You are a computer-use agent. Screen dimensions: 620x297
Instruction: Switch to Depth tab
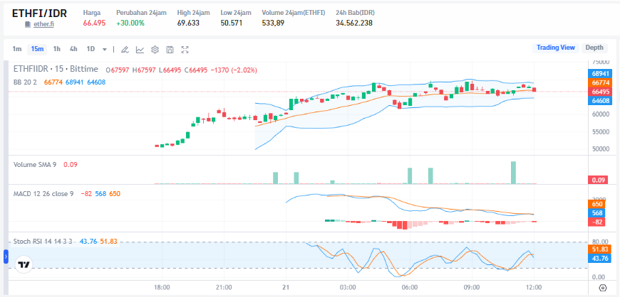[x=594, y=48]
